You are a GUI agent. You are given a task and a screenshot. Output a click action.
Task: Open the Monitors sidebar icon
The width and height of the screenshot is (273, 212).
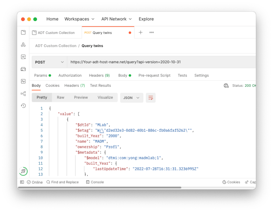pyautogui.click(x=23, y=81)
